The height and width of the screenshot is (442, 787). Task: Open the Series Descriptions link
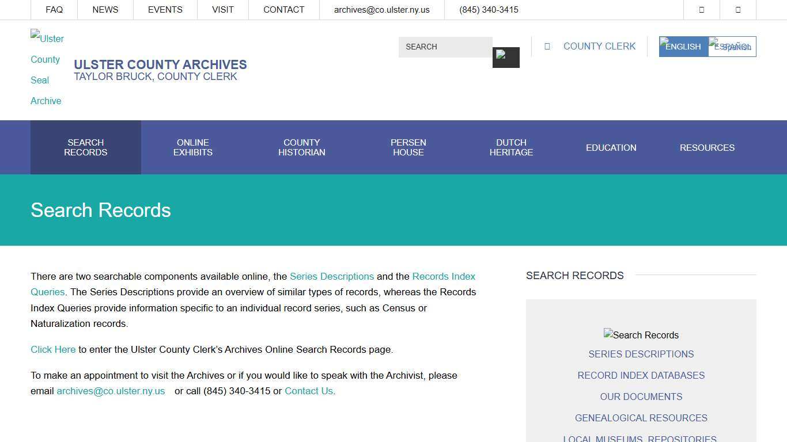point(332,276)
